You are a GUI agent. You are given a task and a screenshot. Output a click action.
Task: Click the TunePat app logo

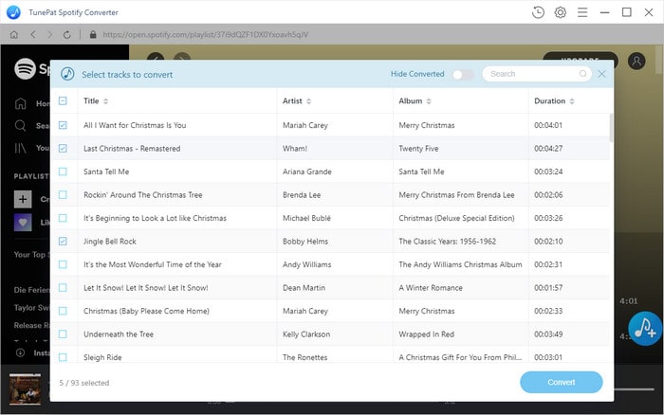click(x=13, y=12)
